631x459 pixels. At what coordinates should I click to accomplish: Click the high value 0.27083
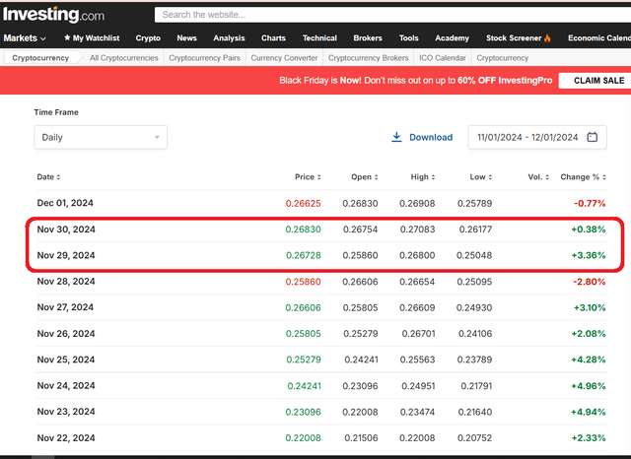[x=417, y=229]
